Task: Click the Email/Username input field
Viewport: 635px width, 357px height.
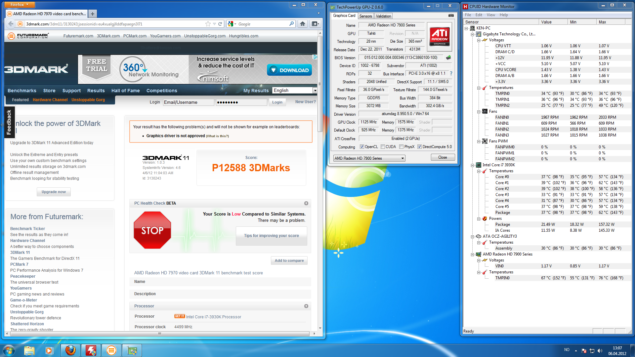Action: click(x=189, y=102)
